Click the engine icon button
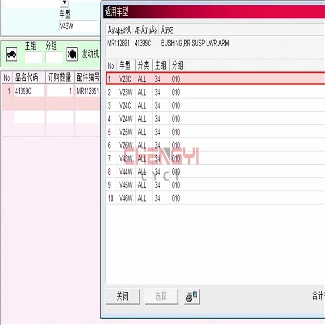 coord(72,54)
